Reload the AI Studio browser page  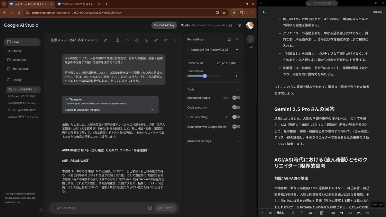19,13
